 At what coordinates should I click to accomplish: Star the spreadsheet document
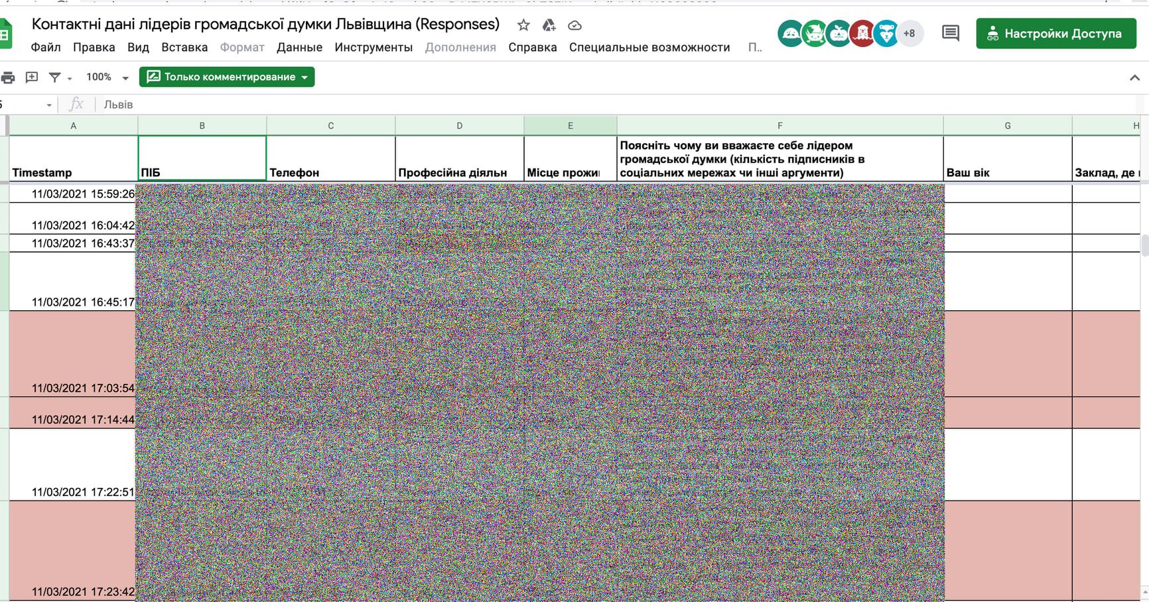tap(523, 25)
